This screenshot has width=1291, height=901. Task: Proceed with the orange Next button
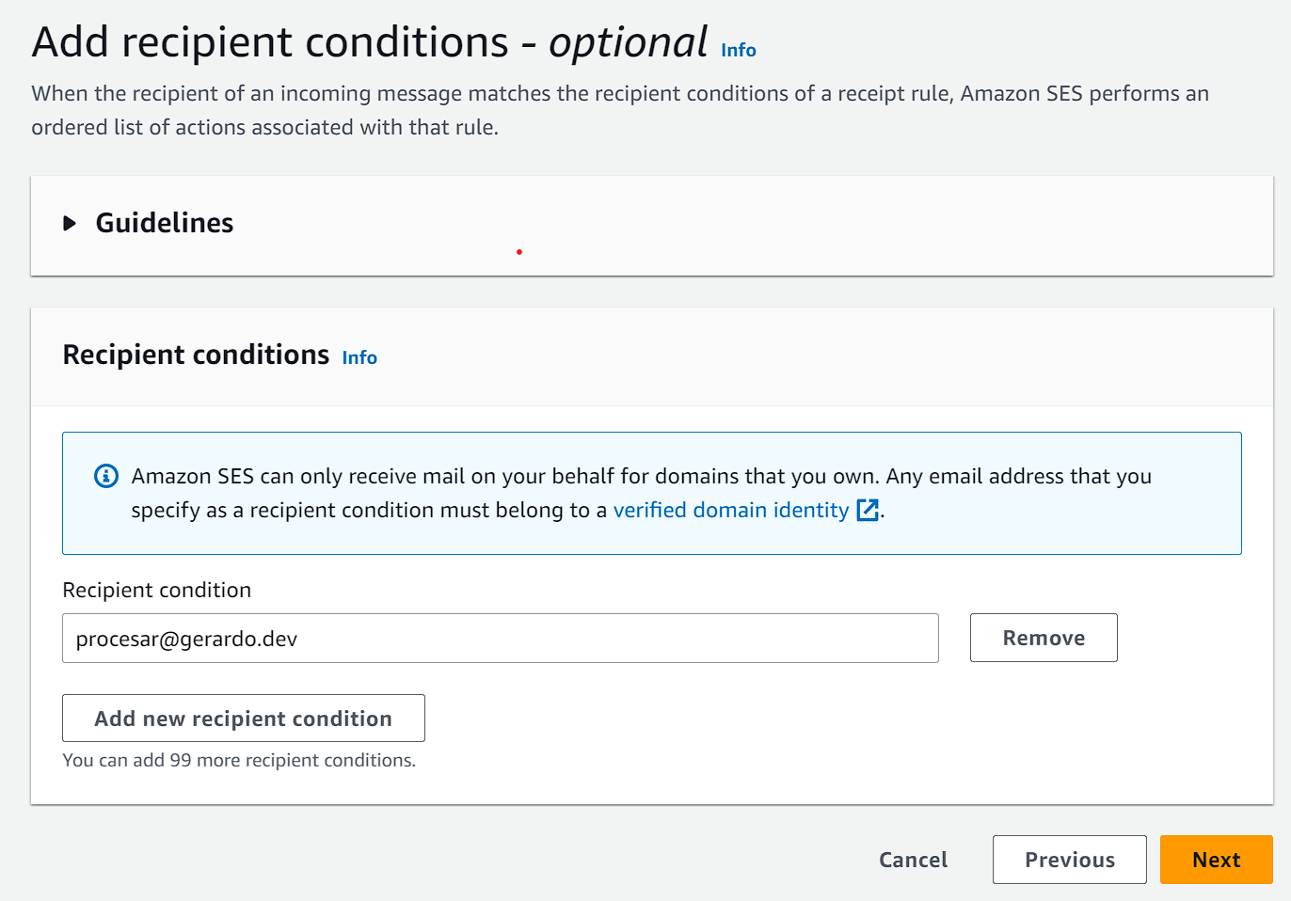pos(1216,860)
